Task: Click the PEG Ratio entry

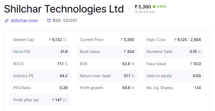Action: click(x=40, y=88)
